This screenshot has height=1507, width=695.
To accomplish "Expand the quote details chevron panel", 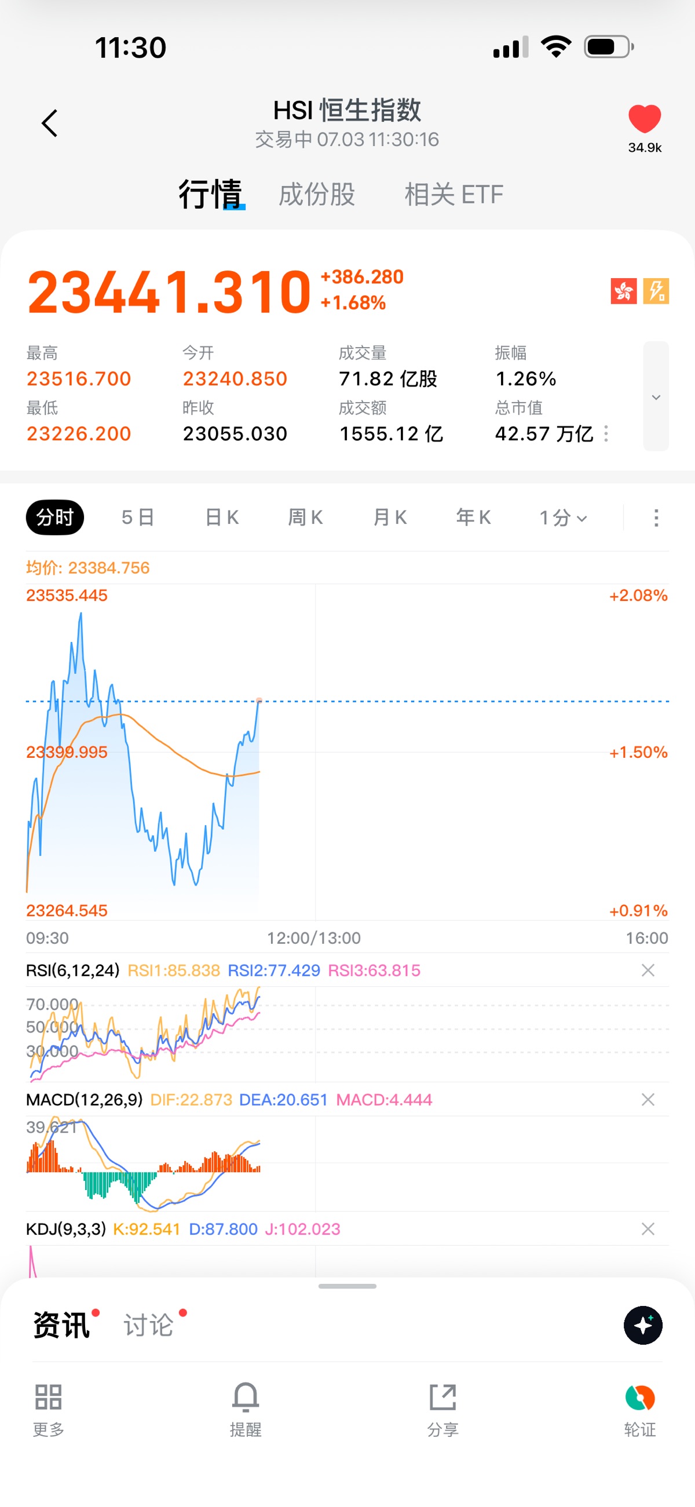I will (x=656, y=396).
